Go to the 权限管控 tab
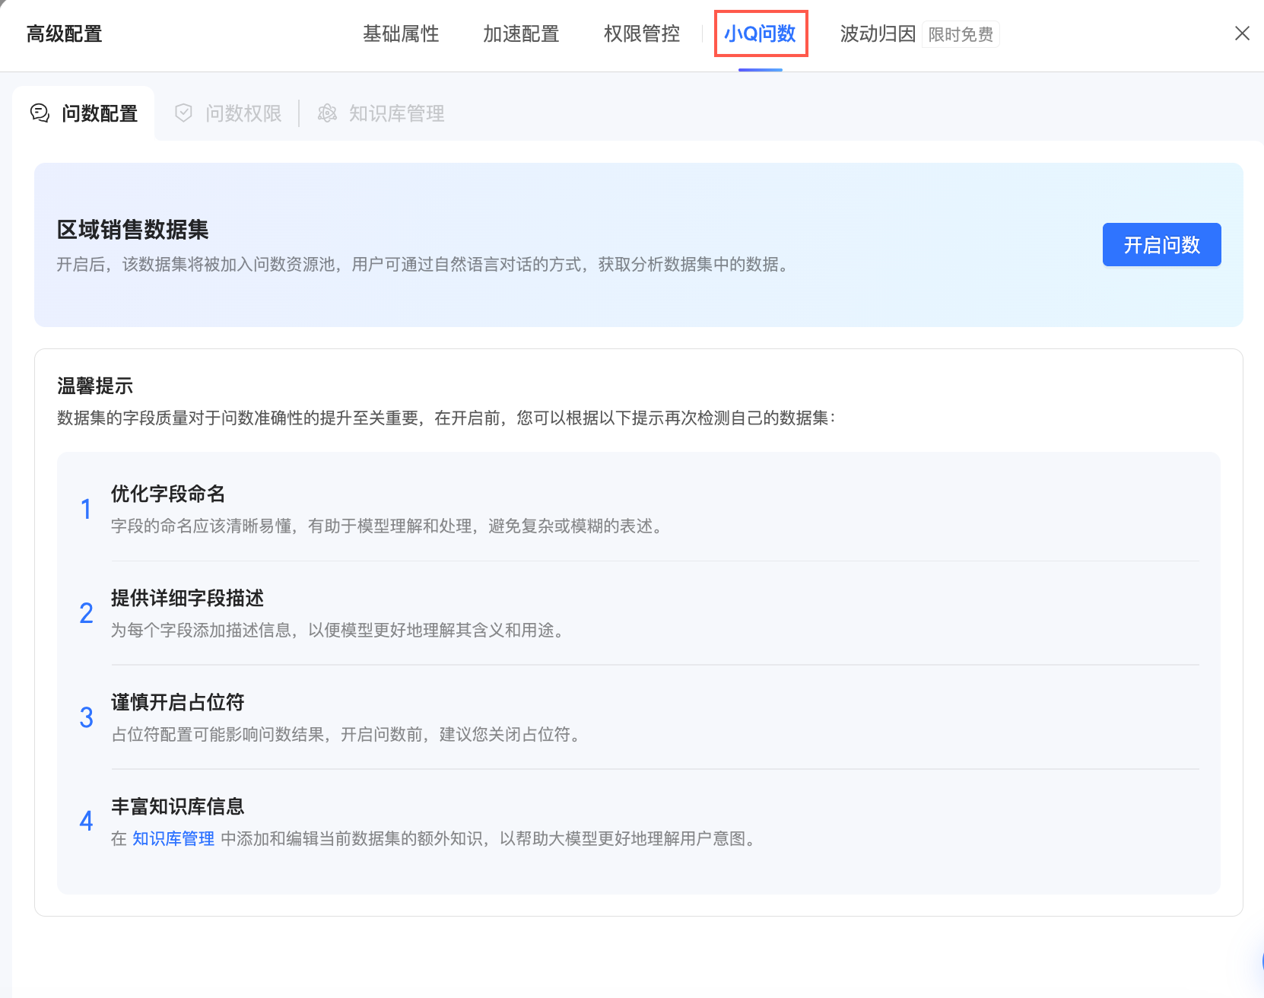 pyautogui.click(x=642, y=34)
